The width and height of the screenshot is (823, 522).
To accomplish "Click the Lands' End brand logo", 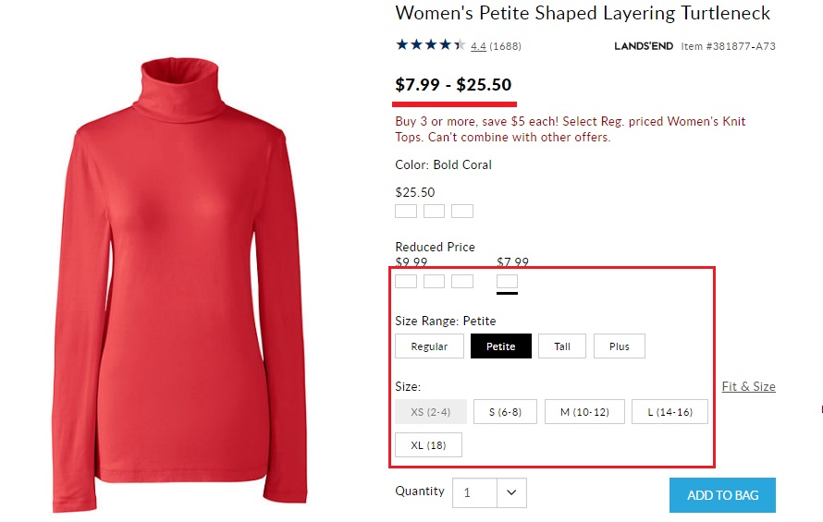I will coord(644,46).
